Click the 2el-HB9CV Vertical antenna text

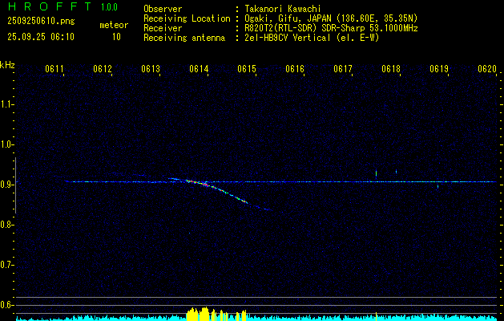(312, 38)
